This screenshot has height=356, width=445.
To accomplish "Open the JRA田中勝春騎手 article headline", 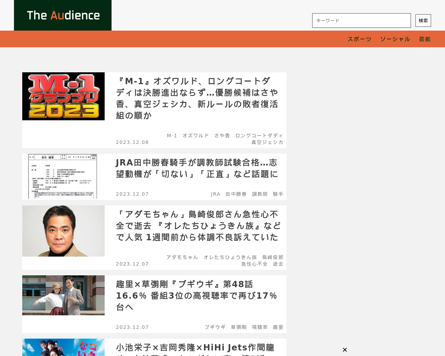I will pos(197,168).
